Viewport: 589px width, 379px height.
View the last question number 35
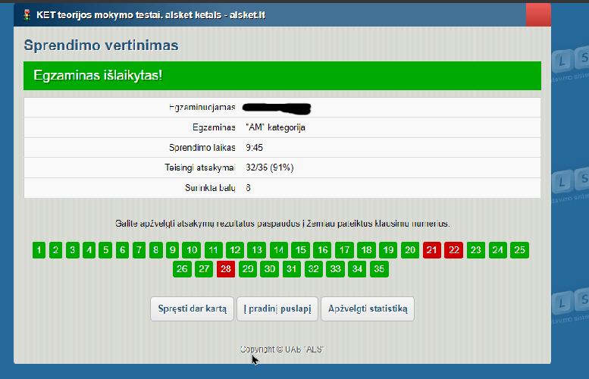380,268
